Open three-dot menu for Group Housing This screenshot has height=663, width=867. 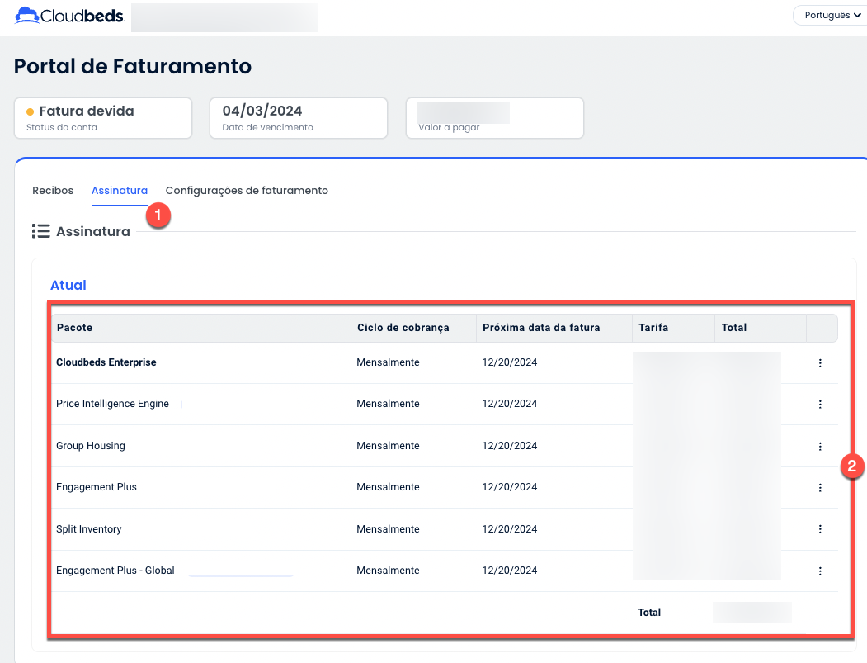click(820, 447)
